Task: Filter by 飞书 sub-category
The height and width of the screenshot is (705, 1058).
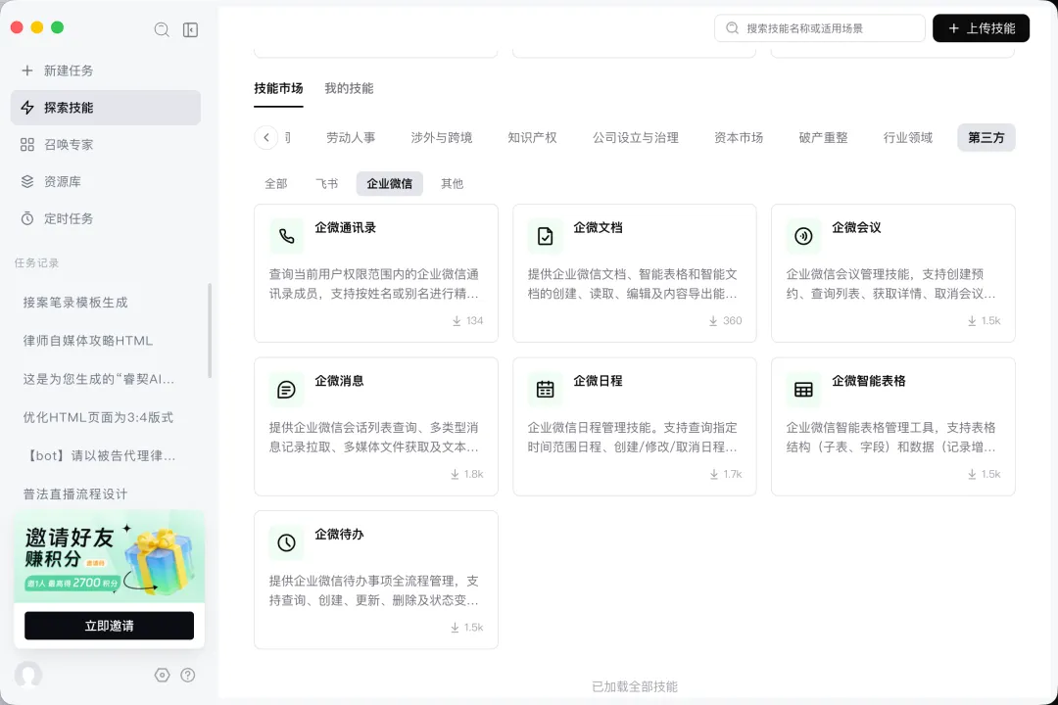Action: pos(326,183)
